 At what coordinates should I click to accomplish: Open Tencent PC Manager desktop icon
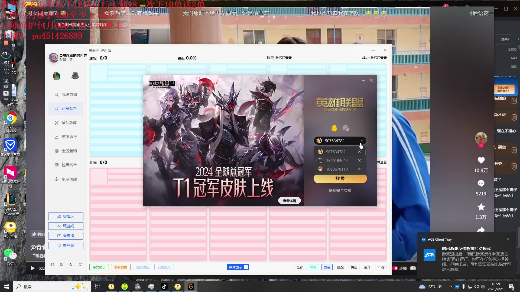click(x=10, y=147)
